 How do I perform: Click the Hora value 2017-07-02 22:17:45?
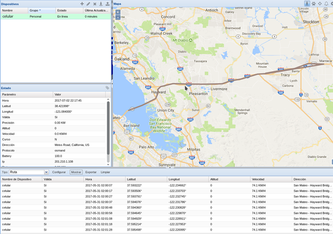68,100
